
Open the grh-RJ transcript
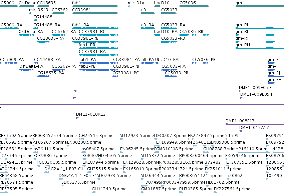tap(260, 42)
